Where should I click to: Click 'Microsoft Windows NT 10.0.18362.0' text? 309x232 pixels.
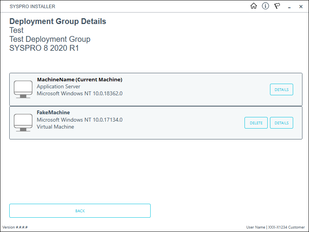tap(80, 93)
